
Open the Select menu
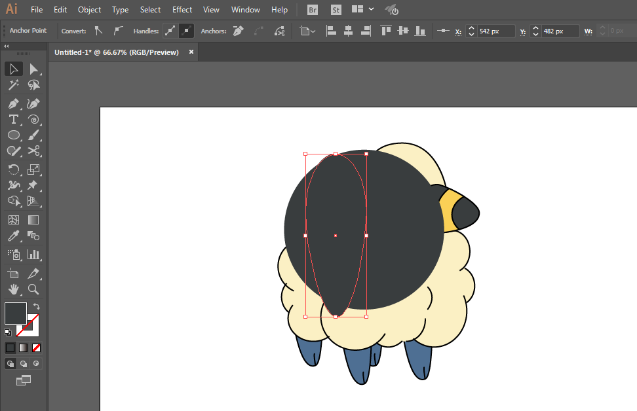[x=150, y=10]
